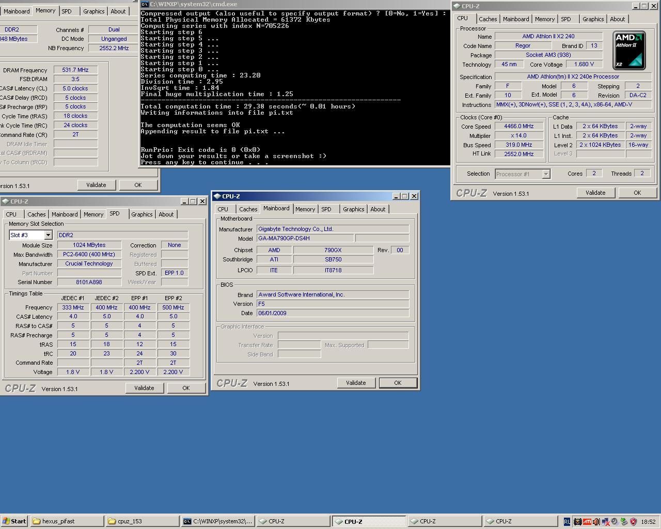Click the Core Voltage 1.680 V value
The height and width of the screenshot is (529, 661).
tap(584, 65)
